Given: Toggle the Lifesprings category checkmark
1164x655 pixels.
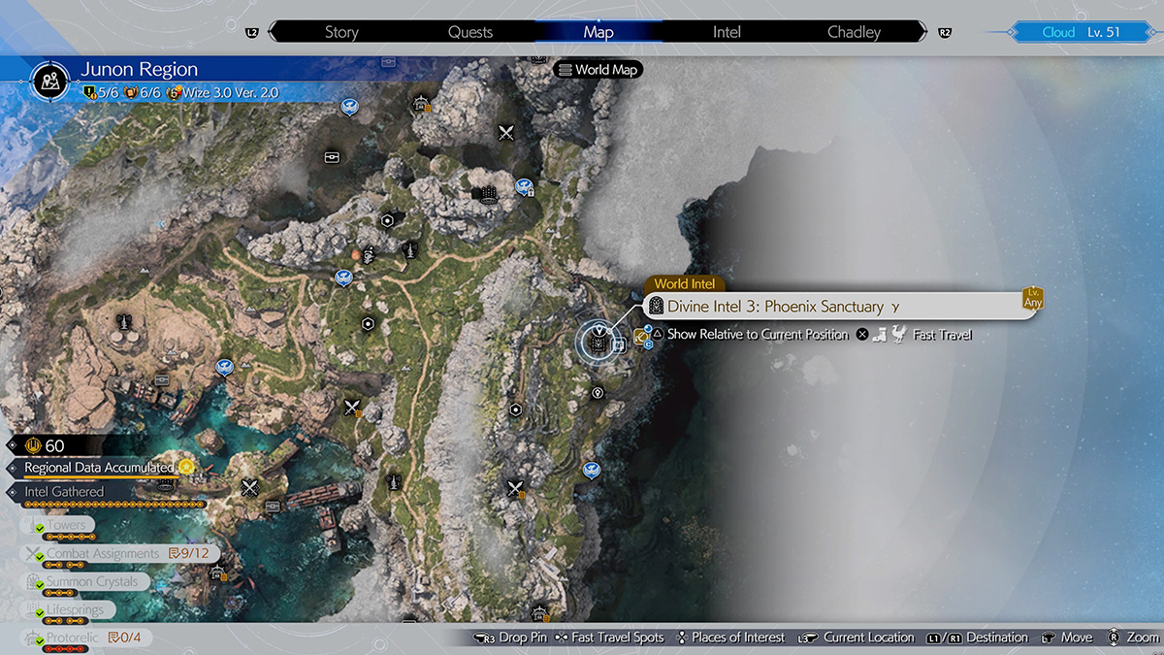Looking at the screenshot, I should (x=40, y=611).
